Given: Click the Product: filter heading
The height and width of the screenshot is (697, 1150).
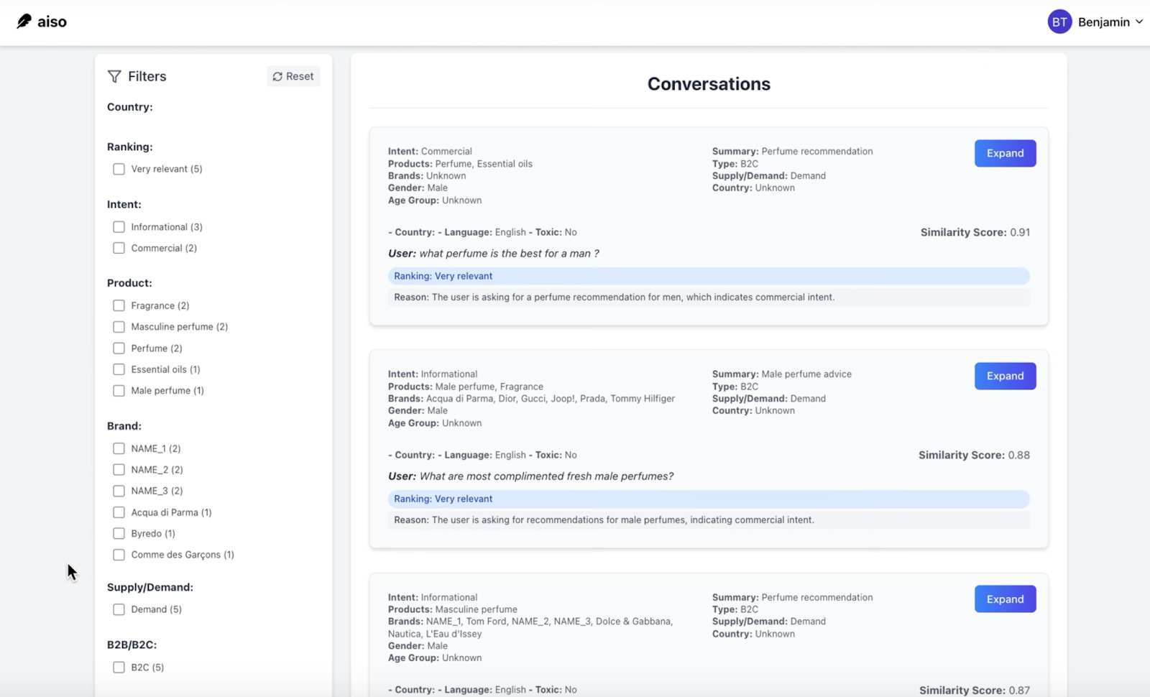Looking at the screenshot, I should pos(129,283).
